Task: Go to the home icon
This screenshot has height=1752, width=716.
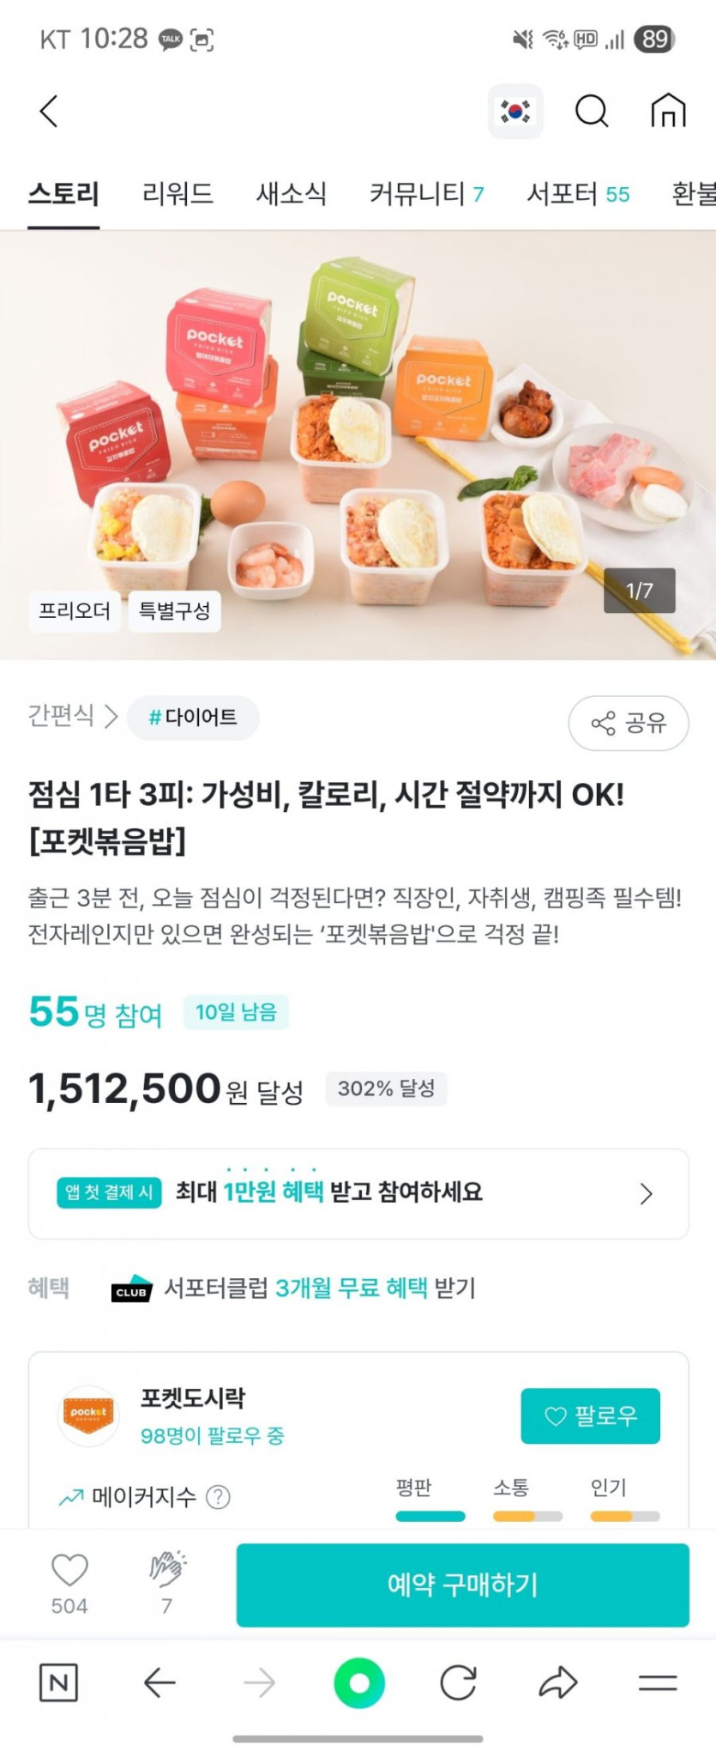Action: [668, 111]
